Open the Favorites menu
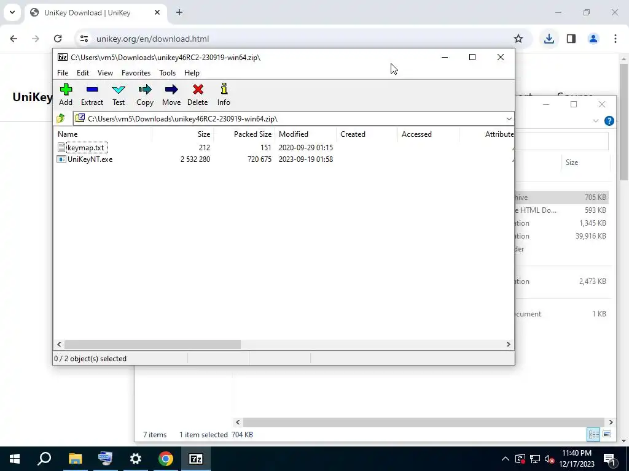 (136, 73)
